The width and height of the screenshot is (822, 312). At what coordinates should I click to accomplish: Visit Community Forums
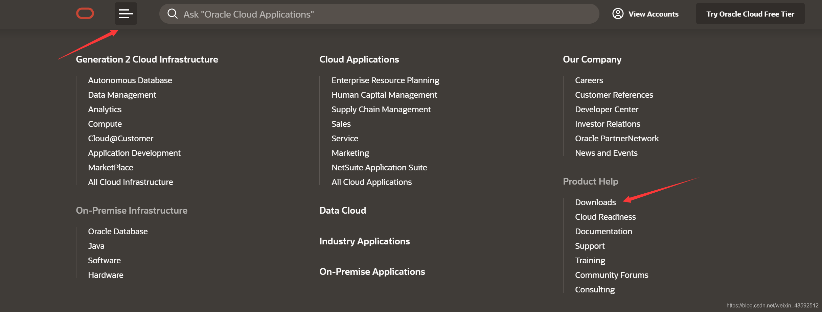coord(612,275)
